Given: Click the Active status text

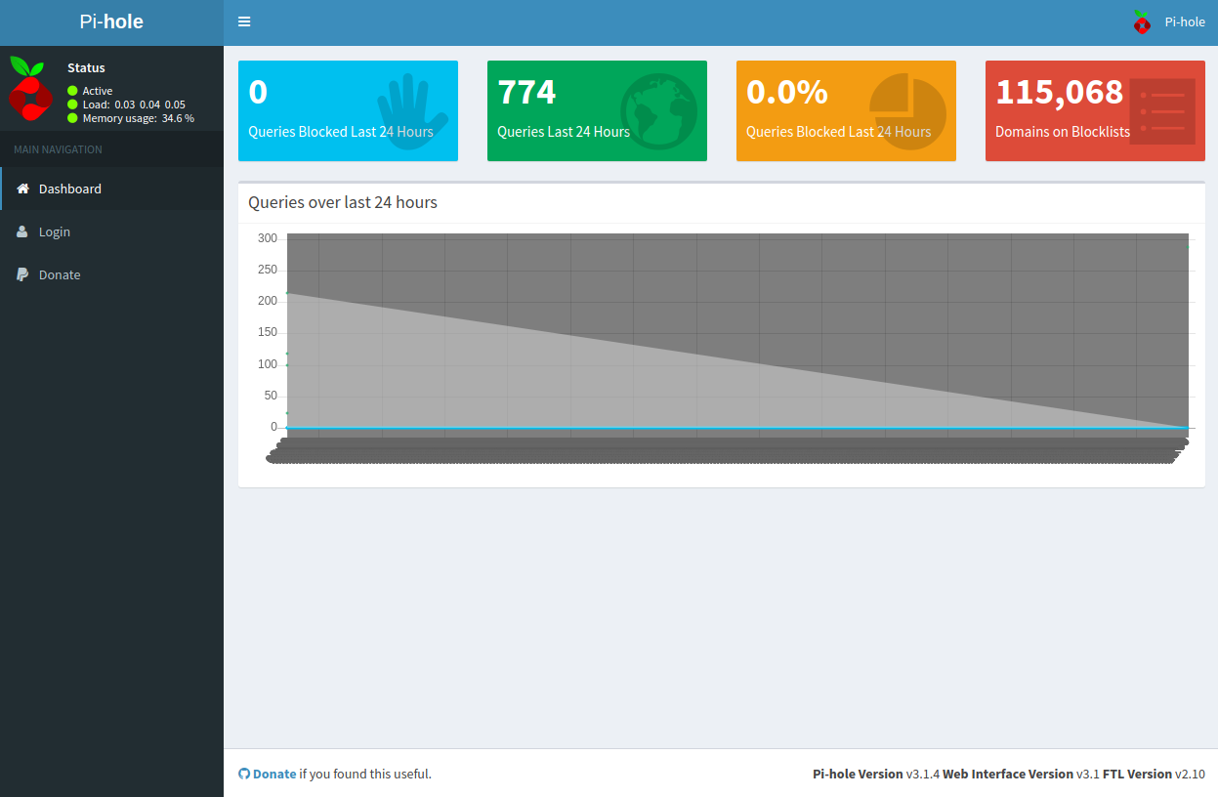Looking at the screenshot, I should [98, 91].
